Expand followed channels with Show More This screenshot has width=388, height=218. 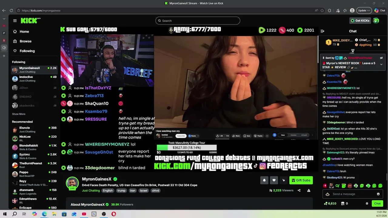(x=19, y=114)
